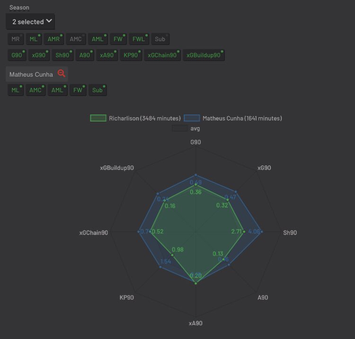The image size is (355, 339).
Task: Click Richarlison's 0.98 KP90 data point
Action: point(172,255)
